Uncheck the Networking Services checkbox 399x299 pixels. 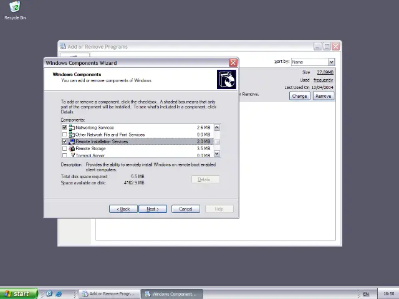click(64, 128)
